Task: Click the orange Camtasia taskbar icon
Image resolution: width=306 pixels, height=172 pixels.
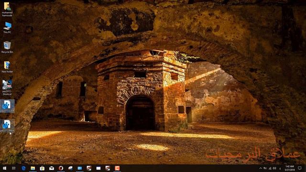Action: pos(117,168)
